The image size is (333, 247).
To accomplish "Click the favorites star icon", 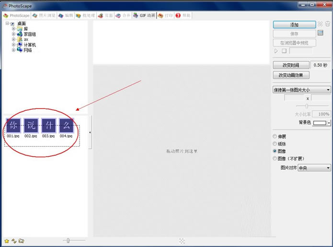I will (7, 241).
